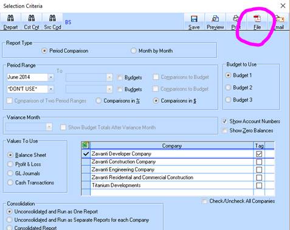Close the Selection Criteria window
This screenshot has width=290, height=230.
283,5
